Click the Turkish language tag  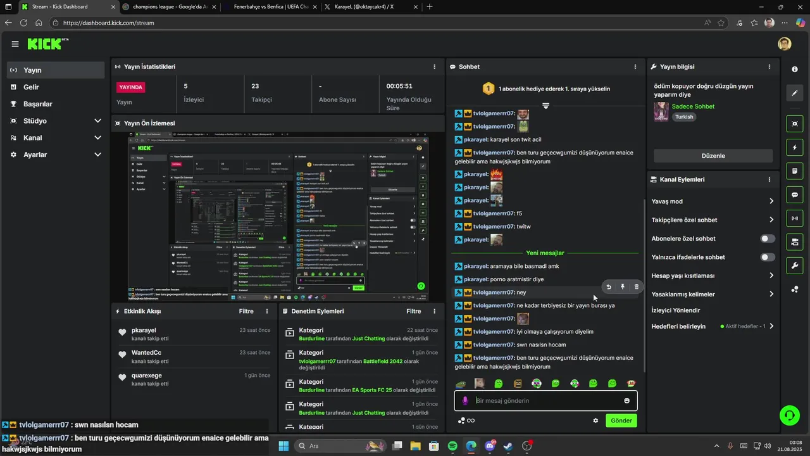coord(684,117)
